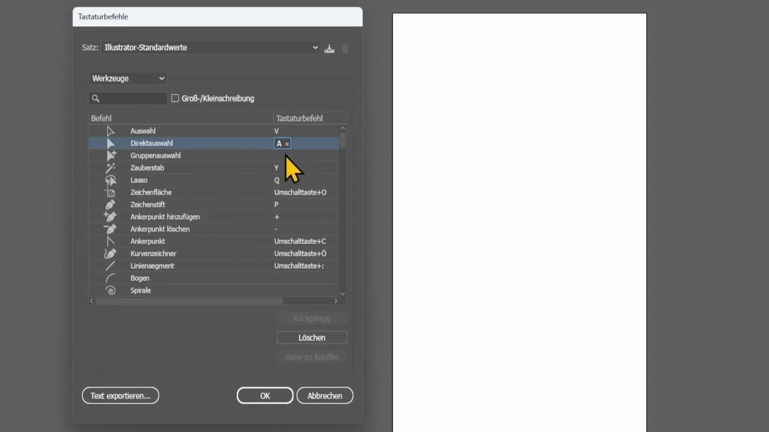Click the Abbrechen button
Image resolution: width=769 pixels, height=432 pixels.
(325, 396)
